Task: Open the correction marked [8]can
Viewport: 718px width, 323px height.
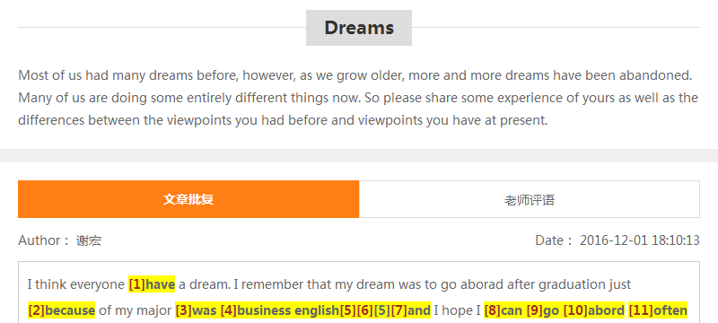Action: coord(503,310)
